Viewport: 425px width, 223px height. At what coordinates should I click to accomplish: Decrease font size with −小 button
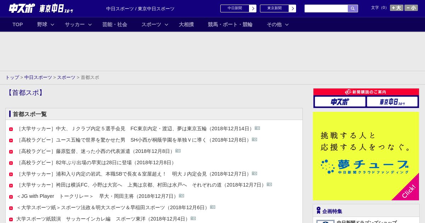tap(411, 8)
